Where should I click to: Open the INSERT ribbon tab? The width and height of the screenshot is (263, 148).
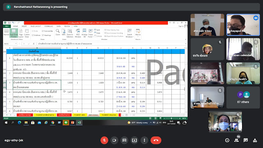[24, 26]
